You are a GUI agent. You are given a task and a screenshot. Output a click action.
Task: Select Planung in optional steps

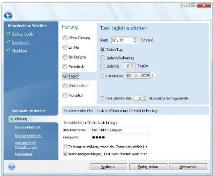[x=21, y=119]
